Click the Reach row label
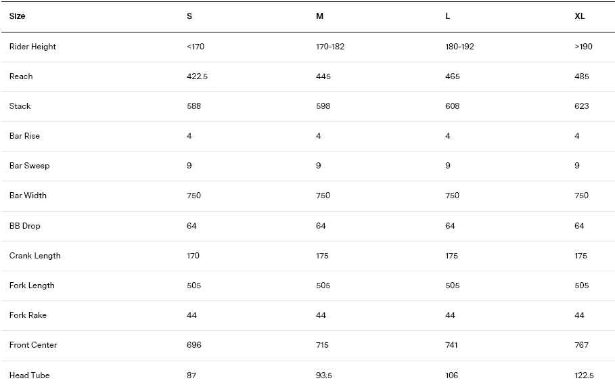This screenshot has height=387, width=615. pyautogui.click(x=21, y=76)
